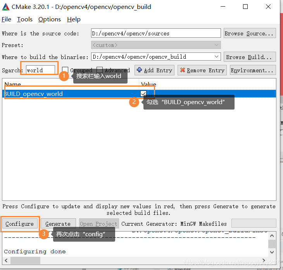Viewport: 283px width, 270px height.
Task: Click the 'Configuring done' log text
Action: tap(35, 251)
